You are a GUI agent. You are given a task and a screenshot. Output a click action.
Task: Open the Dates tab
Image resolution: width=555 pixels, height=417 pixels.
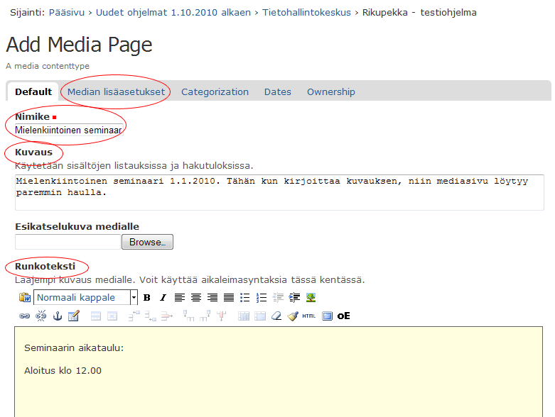(277, 91)
